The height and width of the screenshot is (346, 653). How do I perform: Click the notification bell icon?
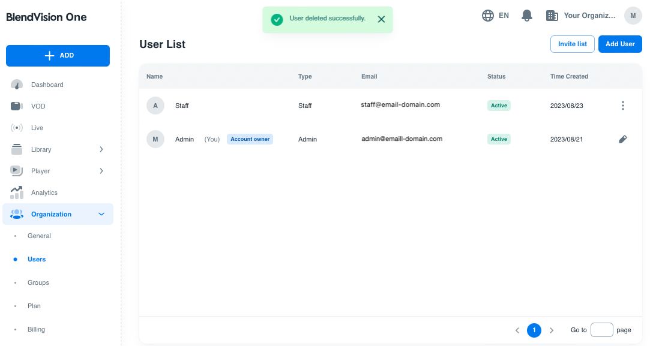coord(527,16)
